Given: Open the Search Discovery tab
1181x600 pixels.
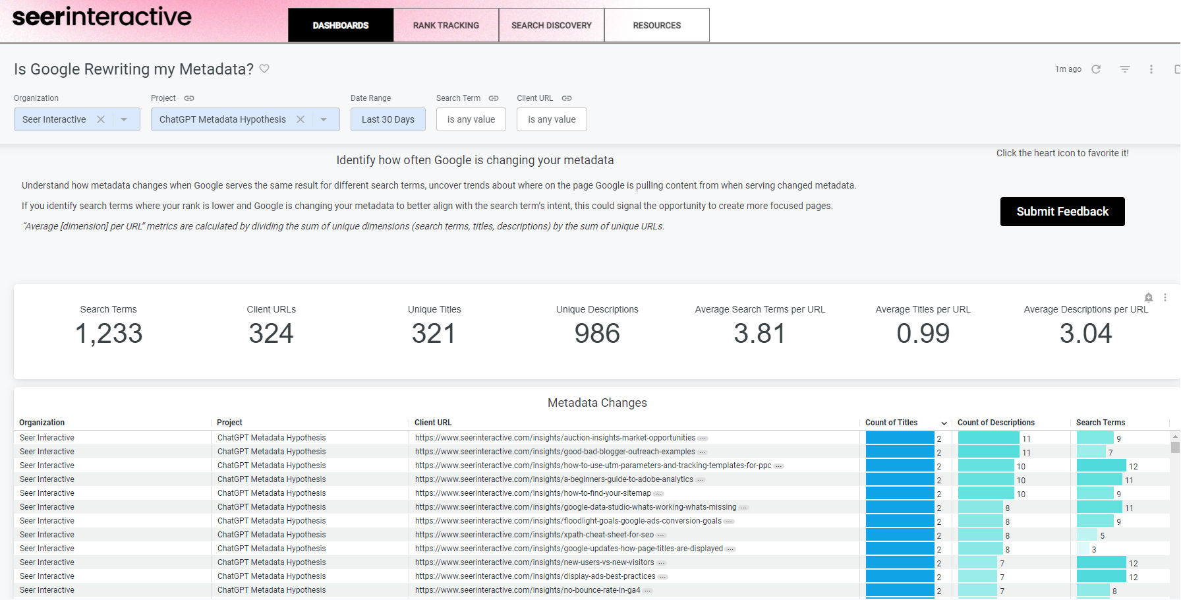Looking at the screenshot, I should (x=552, y=26).
